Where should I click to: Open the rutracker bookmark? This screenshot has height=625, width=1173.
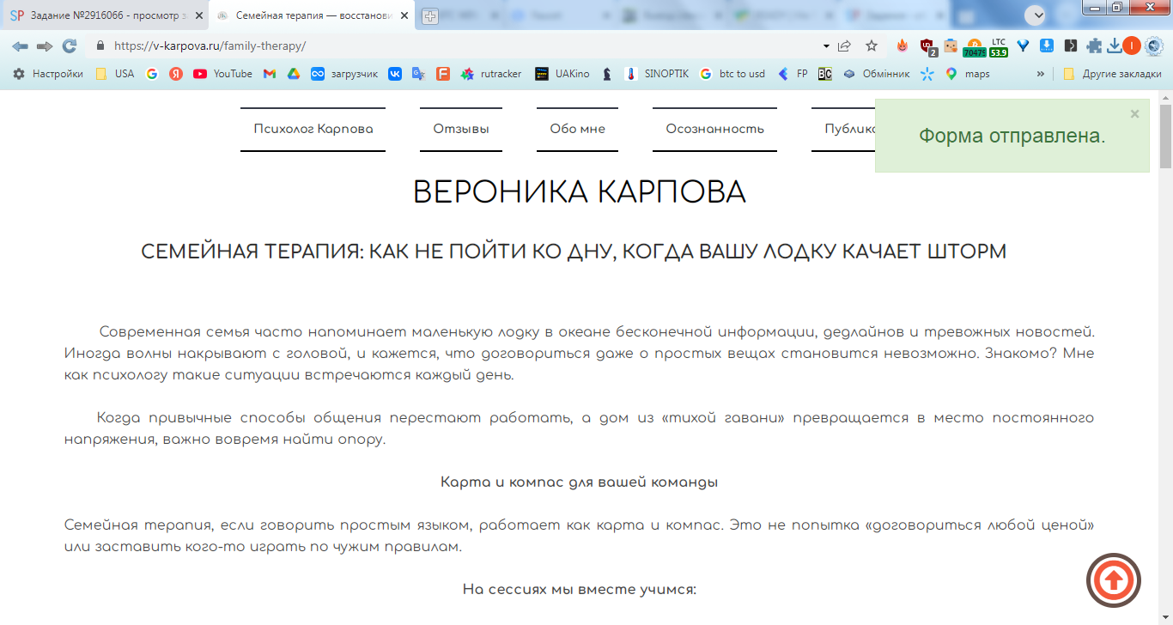click(491, 74)
